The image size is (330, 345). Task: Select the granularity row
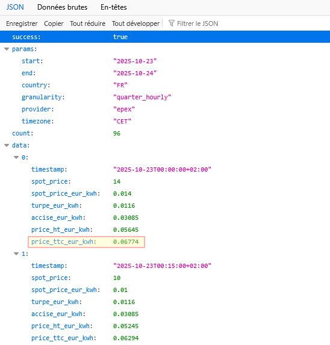[165, 98]
